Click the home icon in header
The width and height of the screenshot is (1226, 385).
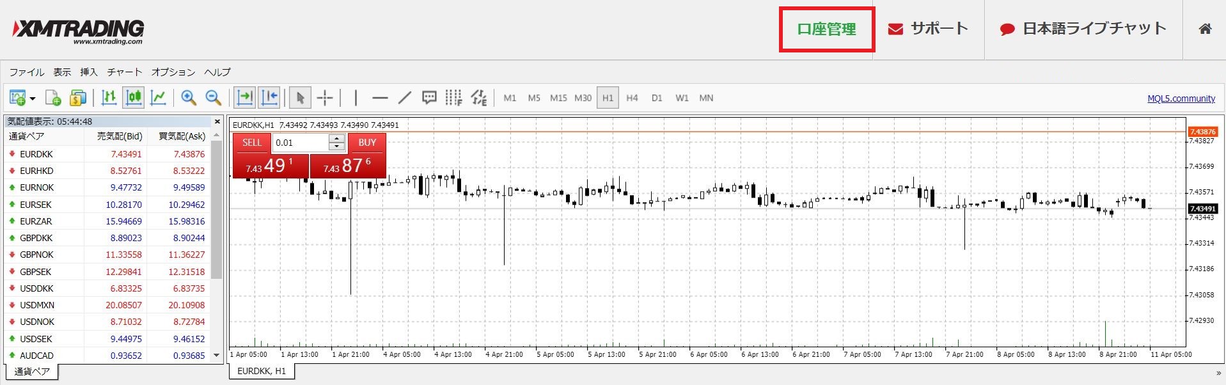point(1205,29)
